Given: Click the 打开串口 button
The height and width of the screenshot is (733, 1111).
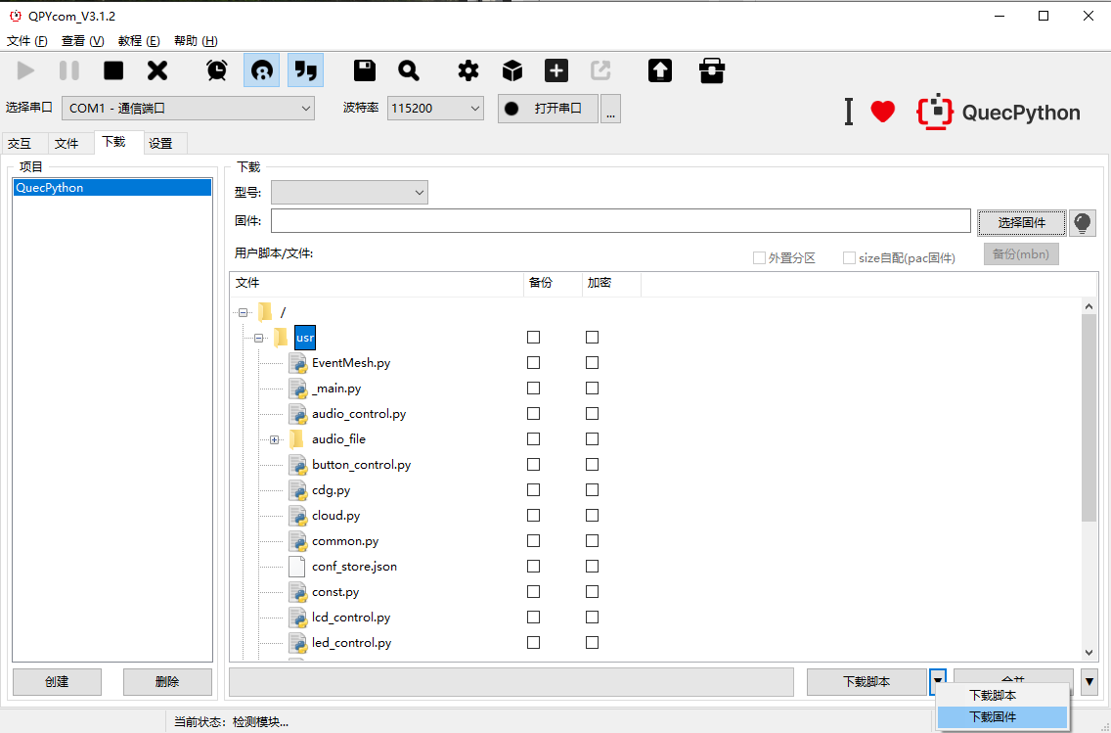Looking at the screenshot, I should (x=548, y=109).
